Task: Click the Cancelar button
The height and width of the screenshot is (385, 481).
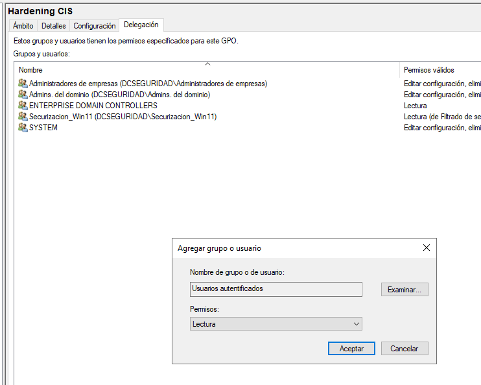Action: point(404,349)
